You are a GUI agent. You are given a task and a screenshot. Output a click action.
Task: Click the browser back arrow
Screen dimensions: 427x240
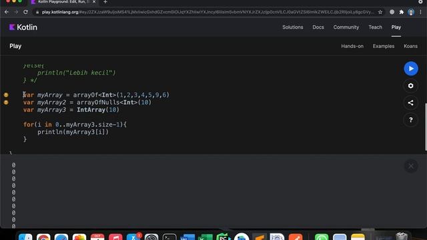click(7, 12)
